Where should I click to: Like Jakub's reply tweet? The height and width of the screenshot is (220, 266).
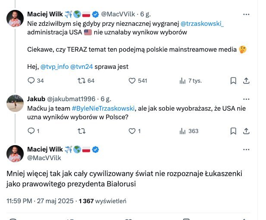pos(132,131)
